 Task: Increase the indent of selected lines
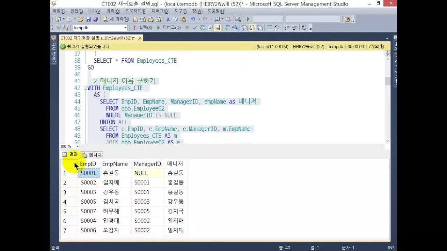click(x=295, y=28)
